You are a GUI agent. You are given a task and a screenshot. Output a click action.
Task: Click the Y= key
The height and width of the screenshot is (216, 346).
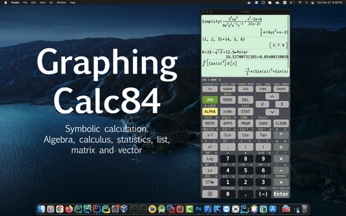[210, 89]
